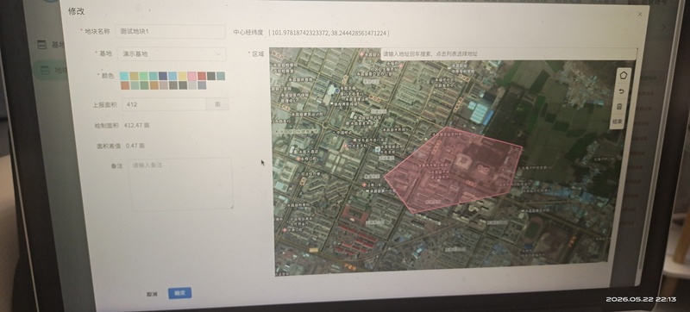Click the sidebar base menu icon
The height and width of the screenshot is (312, 690).
tap(41, 44)
